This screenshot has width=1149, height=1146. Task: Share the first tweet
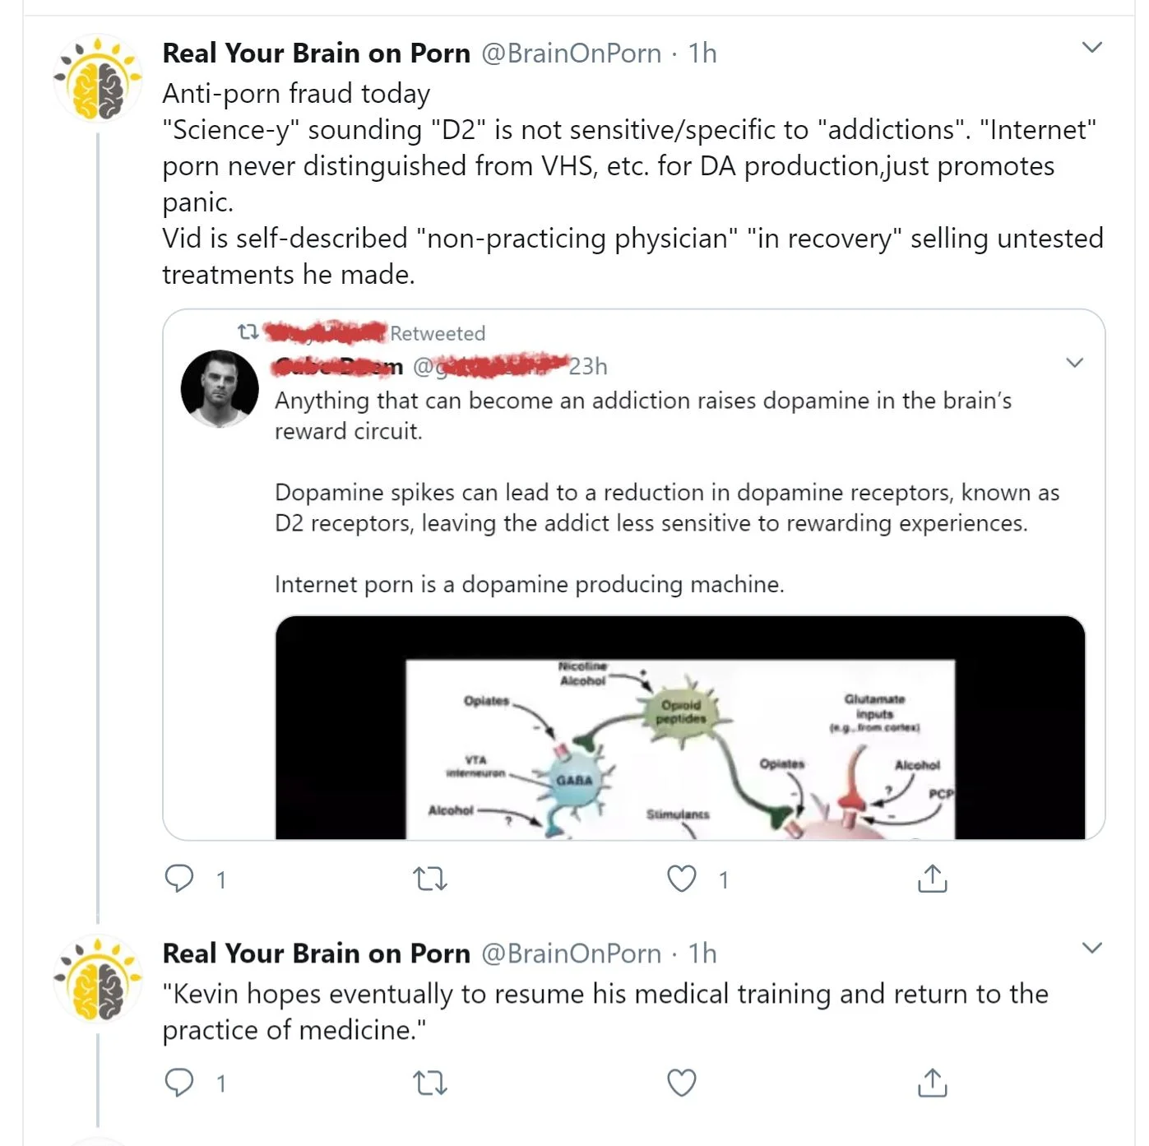[932, 879]
